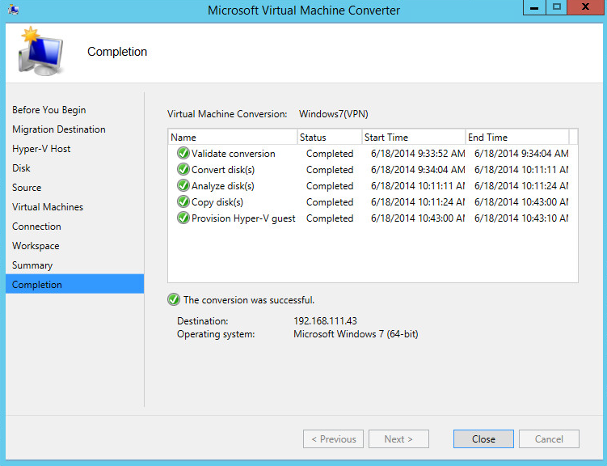The width and height of the screenshot is (607, 466).
Task: Click the green check icon beside Analyze disk(s)
Action: 183,185
